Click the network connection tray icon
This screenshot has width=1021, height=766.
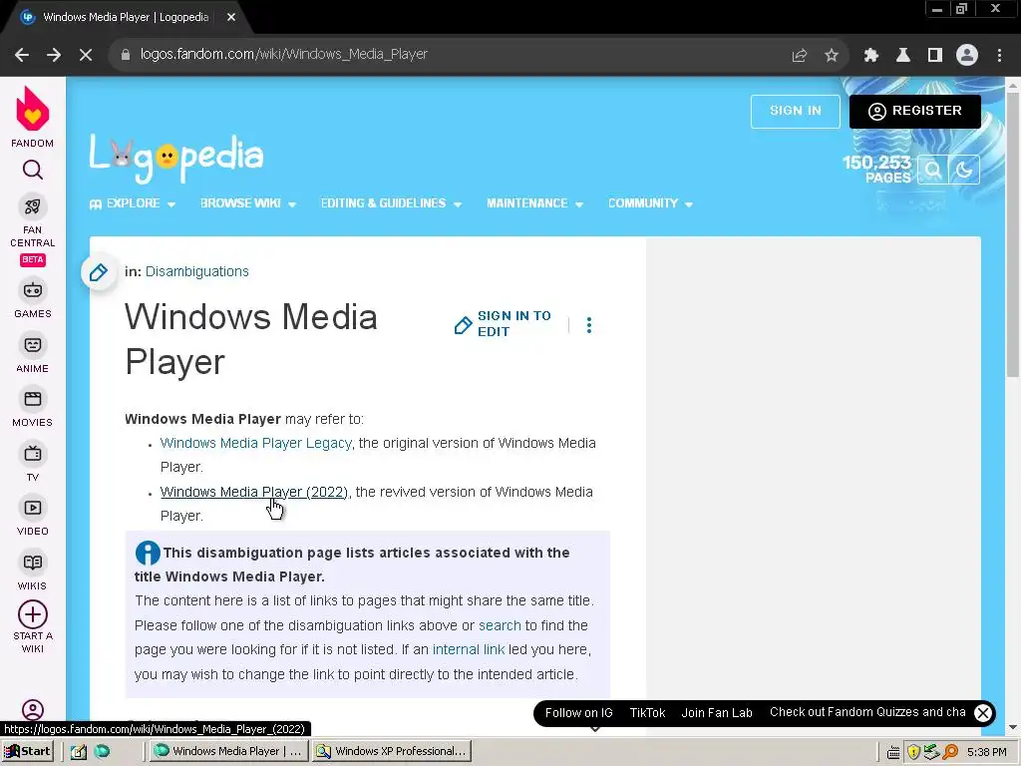932,752
